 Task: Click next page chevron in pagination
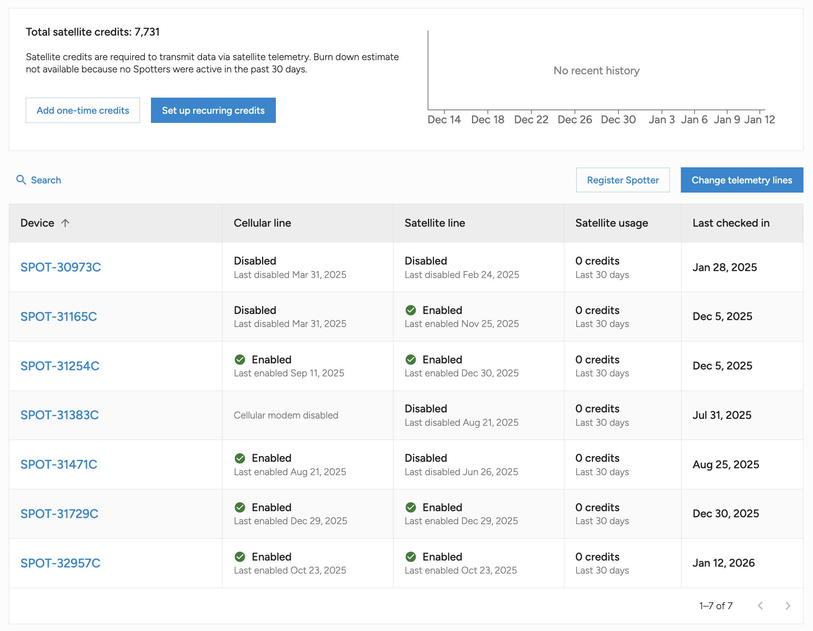click(x=788, y=606)
